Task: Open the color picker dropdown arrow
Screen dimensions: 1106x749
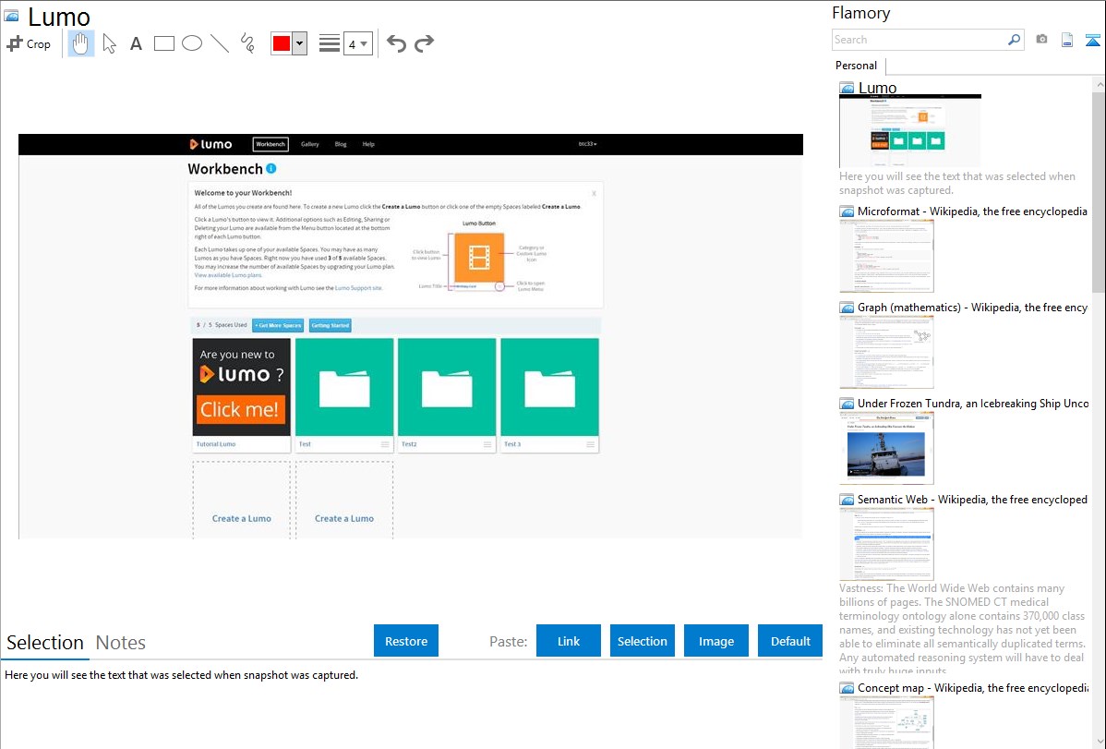Action: 299,43
